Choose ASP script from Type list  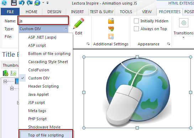tap(46, 45)
